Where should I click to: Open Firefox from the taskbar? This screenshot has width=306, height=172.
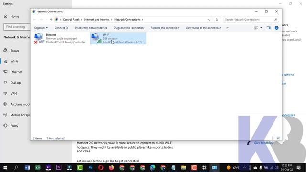coord(111,168)
